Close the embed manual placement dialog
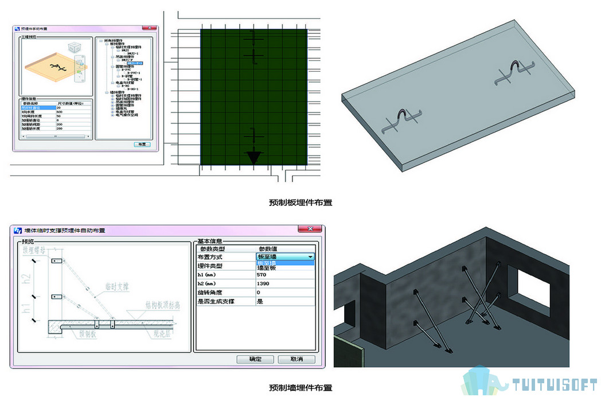This screenshot has width=601, height=397. 150,28
